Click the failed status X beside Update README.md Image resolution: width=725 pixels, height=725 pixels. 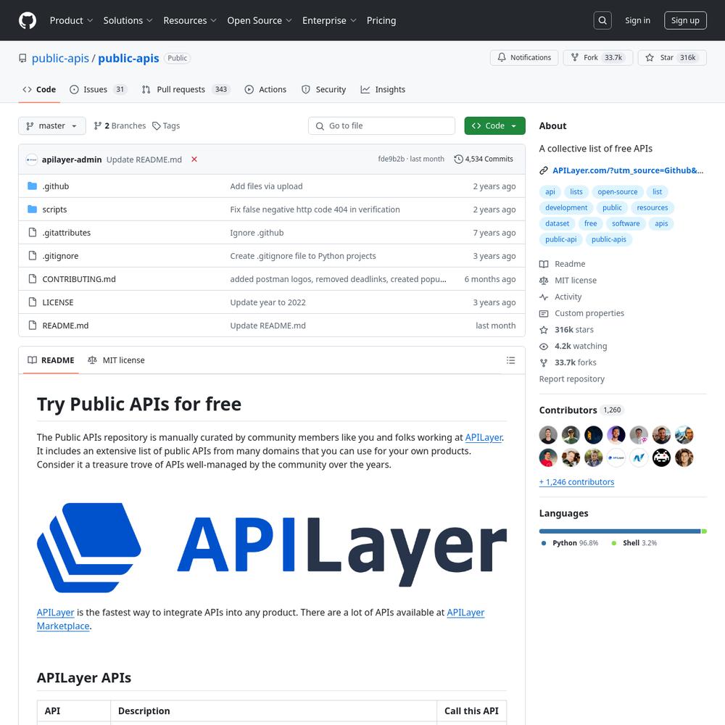pyautogui.click(x=194, y=159)
